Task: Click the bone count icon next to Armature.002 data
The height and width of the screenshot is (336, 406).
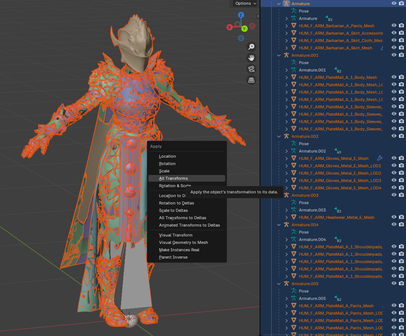Action: (338, 151)
